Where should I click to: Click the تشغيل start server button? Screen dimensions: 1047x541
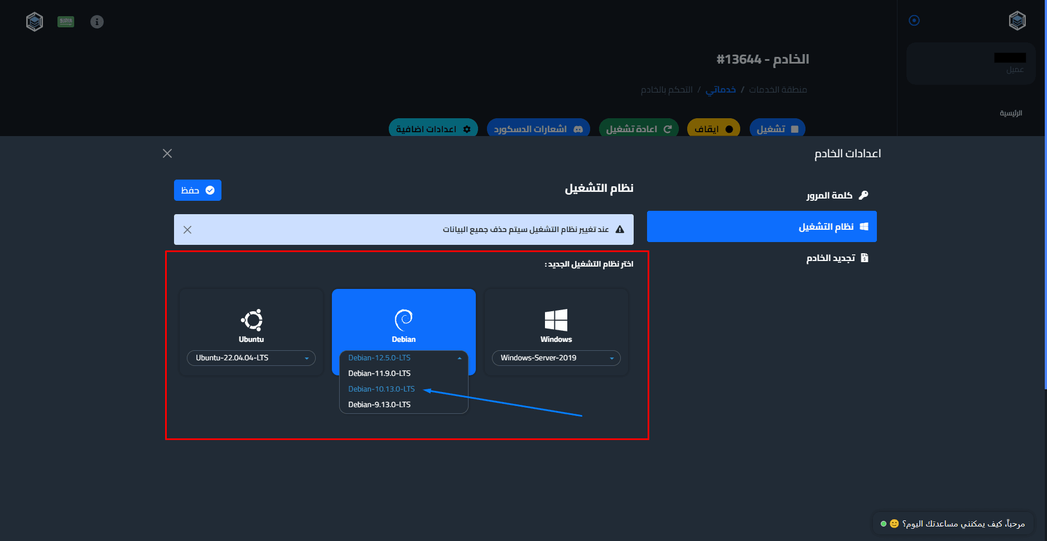click(x=778, y=129)
